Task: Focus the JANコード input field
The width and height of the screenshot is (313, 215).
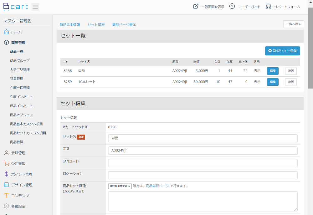Action: (x=203, y=163)
